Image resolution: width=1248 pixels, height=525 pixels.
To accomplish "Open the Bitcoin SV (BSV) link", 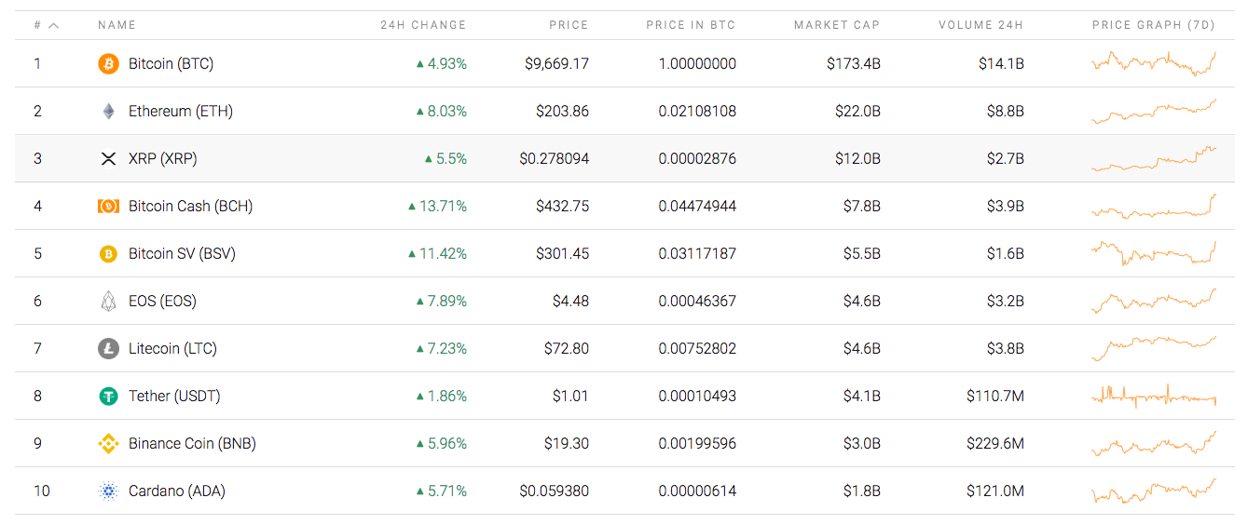I will 182,253.
